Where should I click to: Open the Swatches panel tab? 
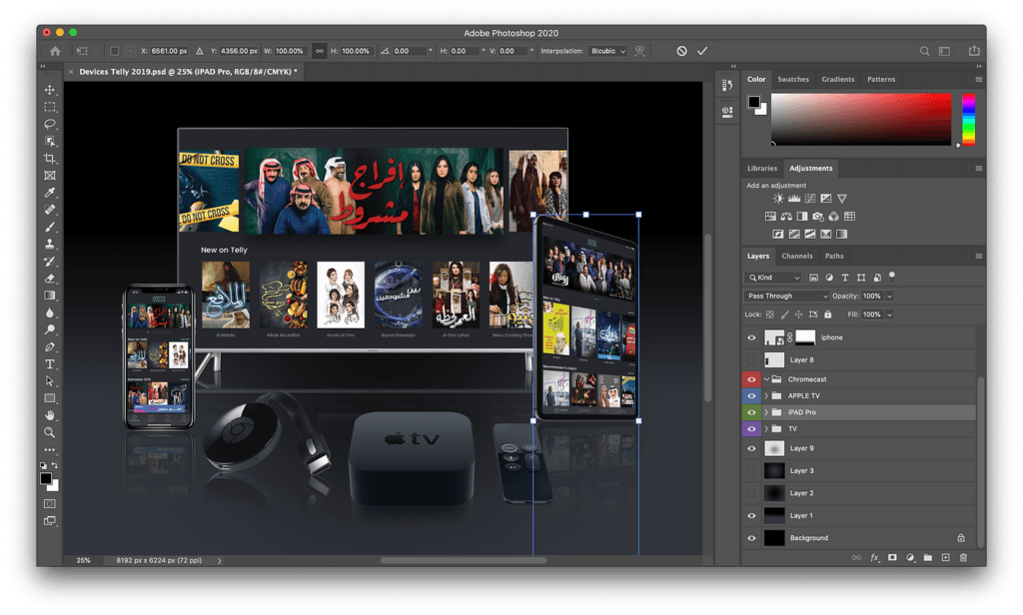pos(793,79)
